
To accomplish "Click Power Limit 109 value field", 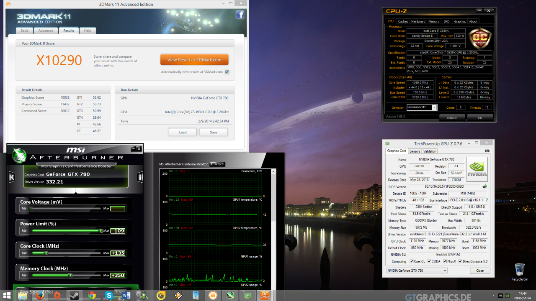I will point(118,231).
